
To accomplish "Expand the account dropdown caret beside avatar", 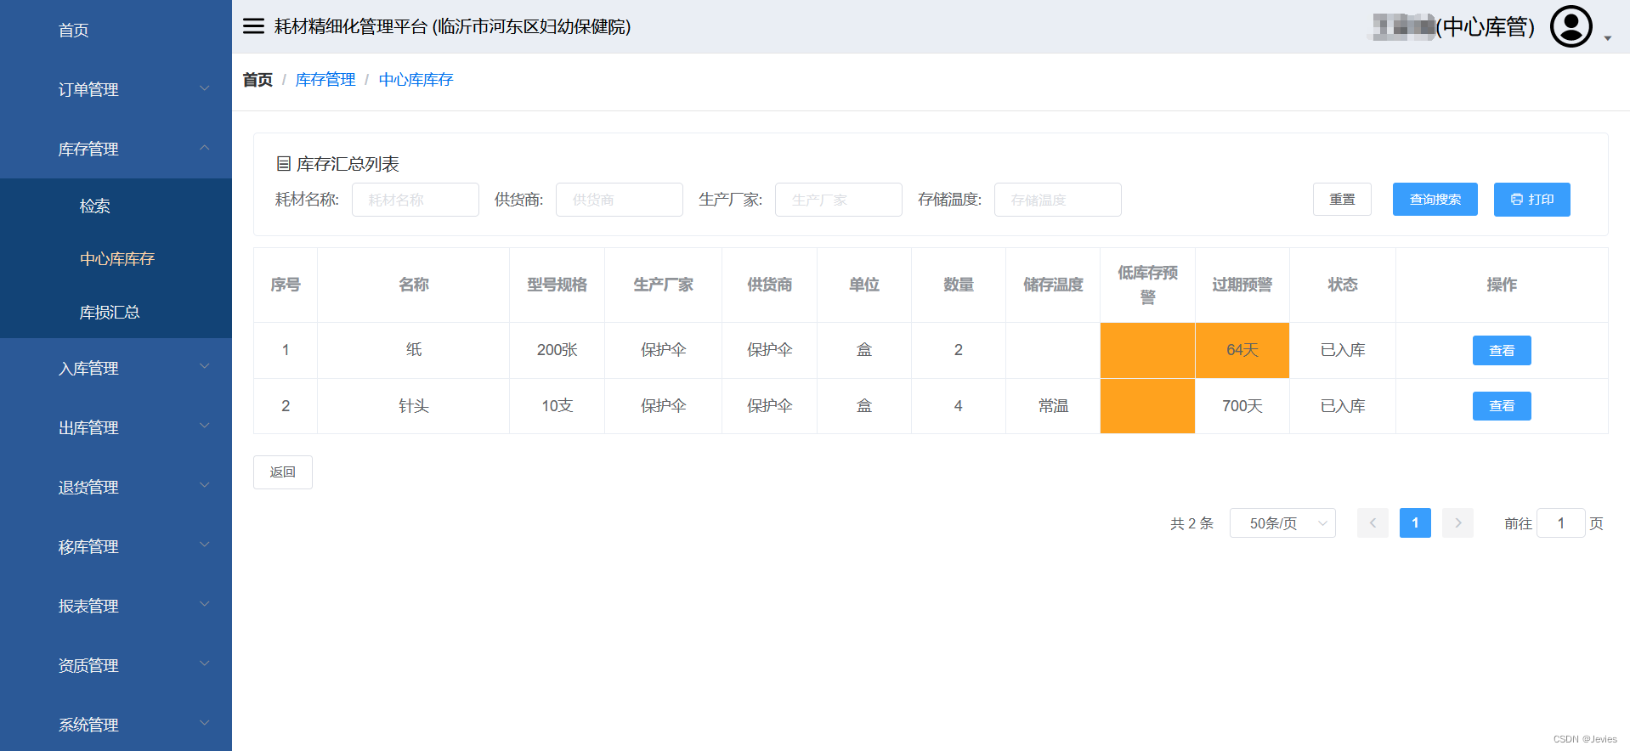I will tap(1608, 38).
